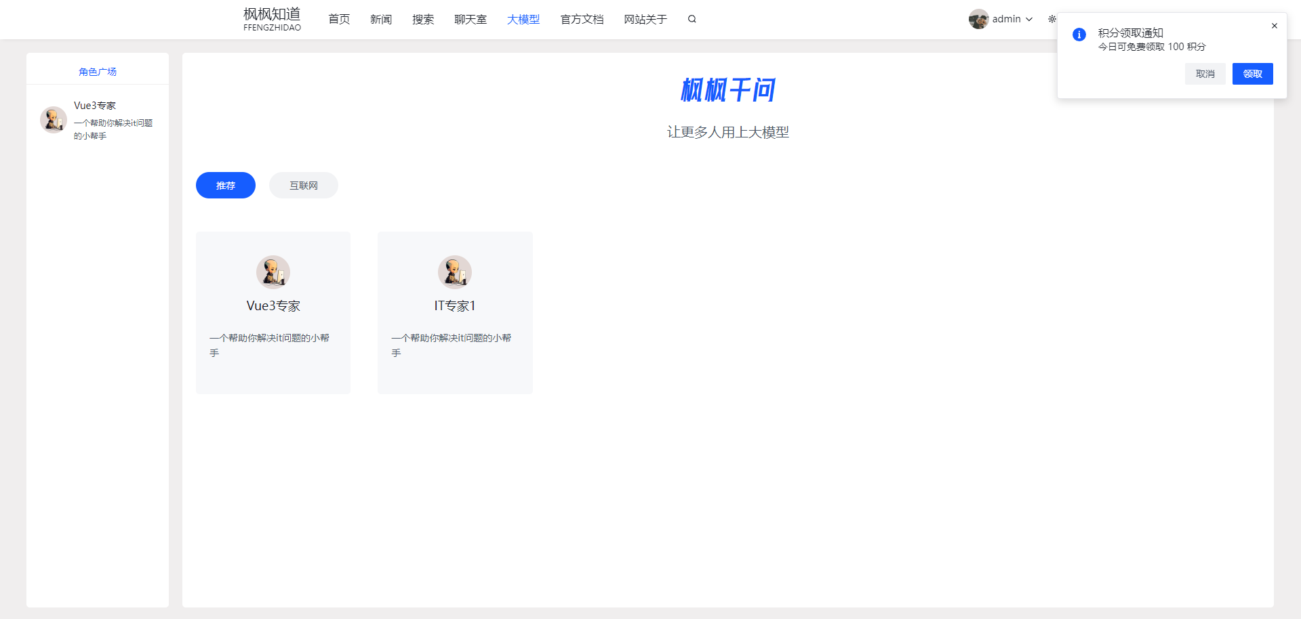
Task: Click the search magnifier icon in navbar
Action: coord(692,19)
